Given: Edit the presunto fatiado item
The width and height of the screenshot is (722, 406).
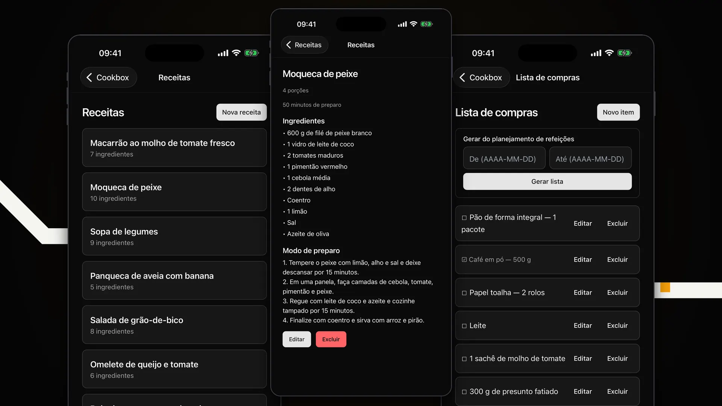Looking at the screenshot, I should [x=582, y=391].
